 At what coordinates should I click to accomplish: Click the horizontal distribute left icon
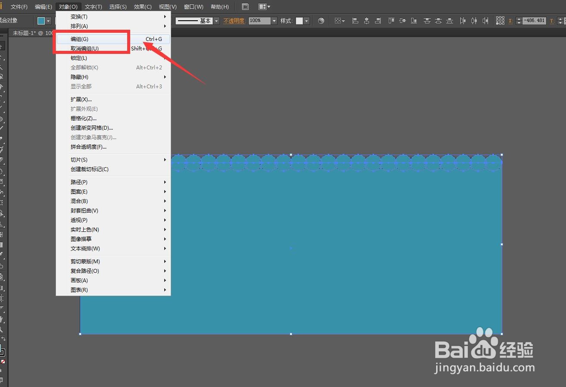[x=463, y=21]
